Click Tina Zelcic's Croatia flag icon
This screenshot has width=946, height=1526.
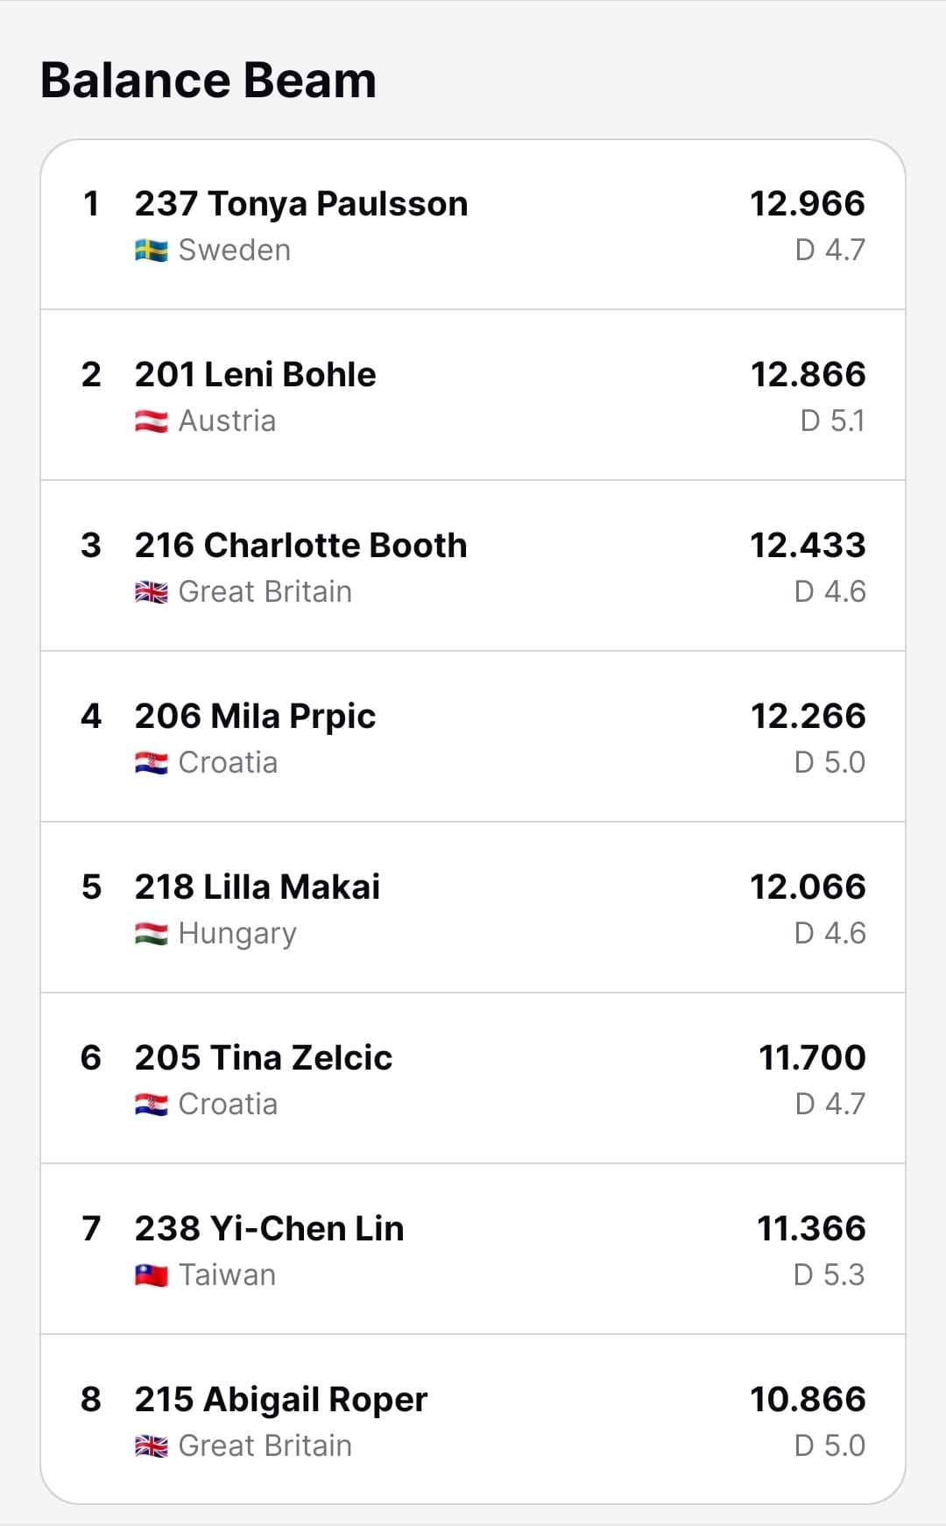pyautogui.click(x=152, y=1105)
